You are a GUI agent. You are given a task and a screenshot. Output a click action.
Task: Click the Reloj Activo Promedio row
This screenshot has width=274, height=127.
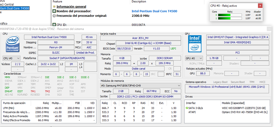pyautogui.click(x=49, y=116)
